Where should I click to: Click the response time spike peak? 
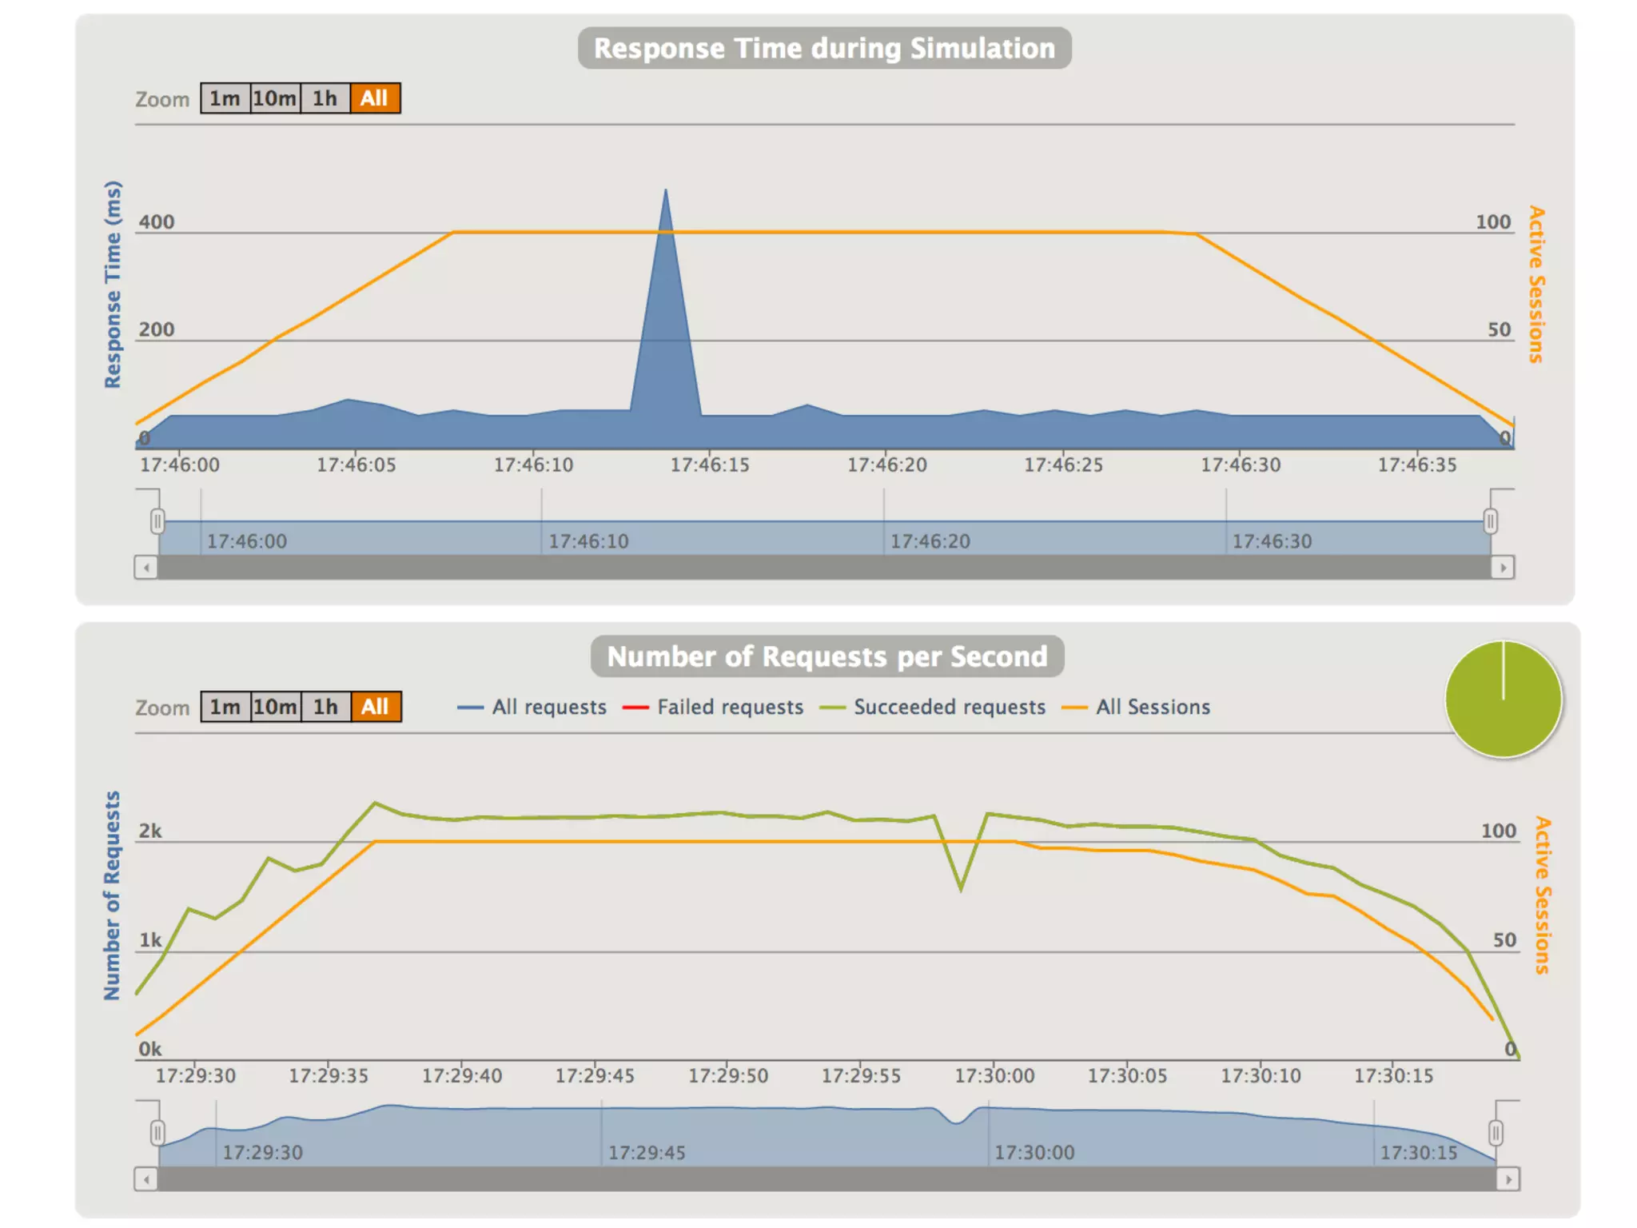[x=666, y=192]
